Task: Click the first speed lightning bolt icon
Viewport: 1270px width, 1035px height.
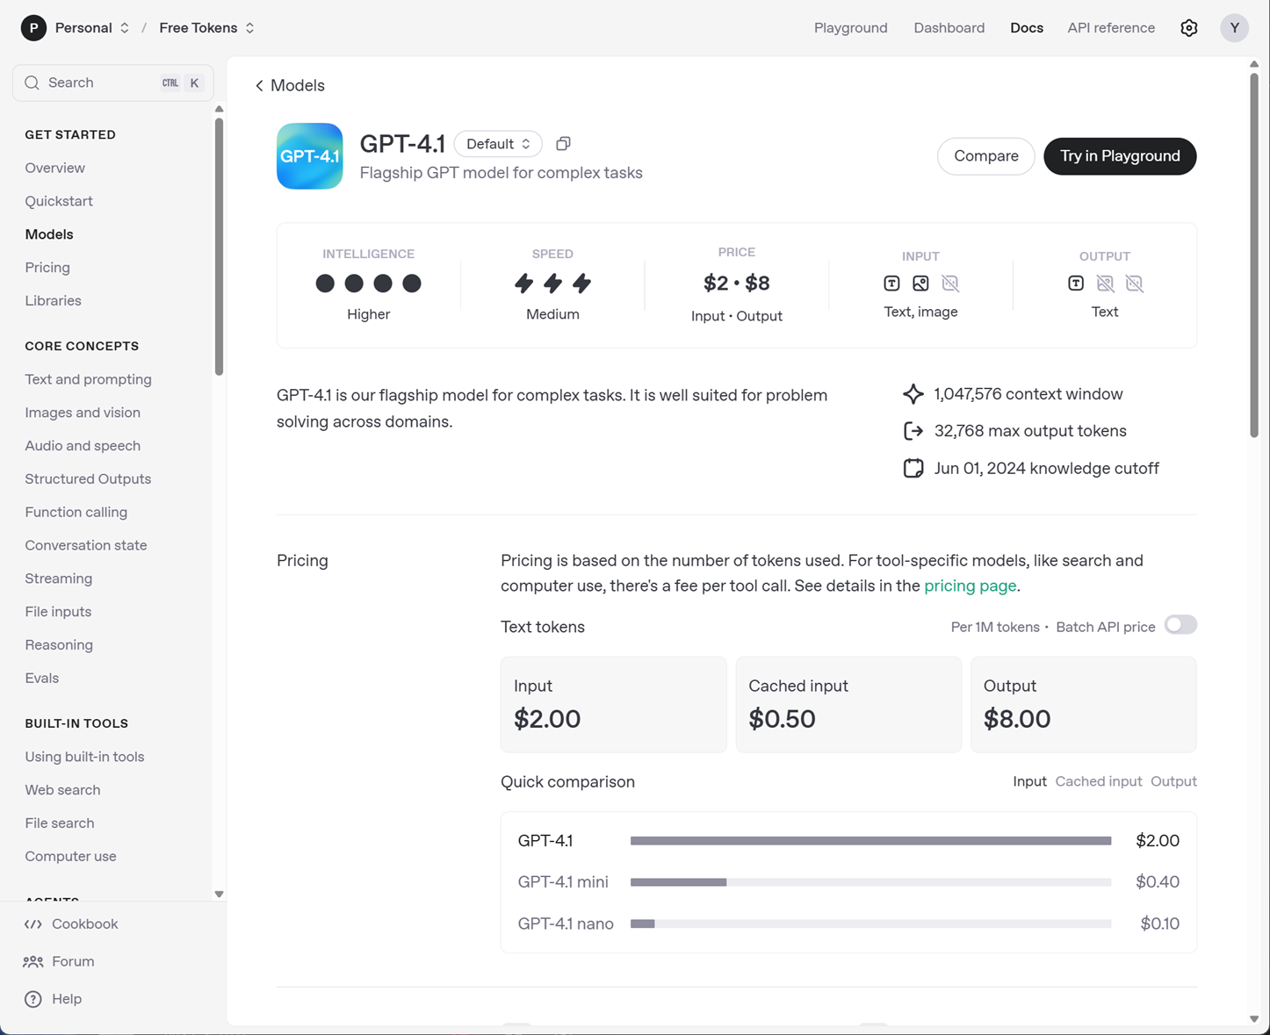Action: [523, 283]
